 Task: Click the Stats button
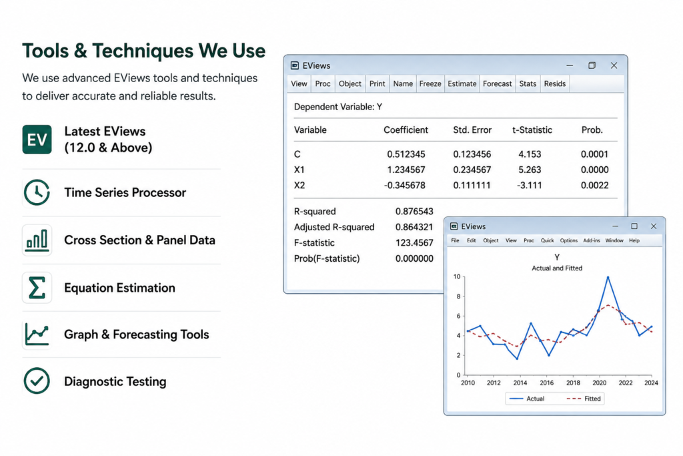[x=528, y=83]
